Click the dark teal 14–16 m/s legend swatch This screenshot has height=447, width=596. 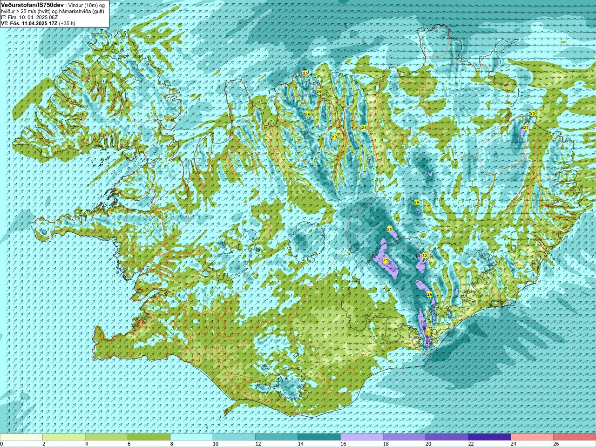(319, 437)
